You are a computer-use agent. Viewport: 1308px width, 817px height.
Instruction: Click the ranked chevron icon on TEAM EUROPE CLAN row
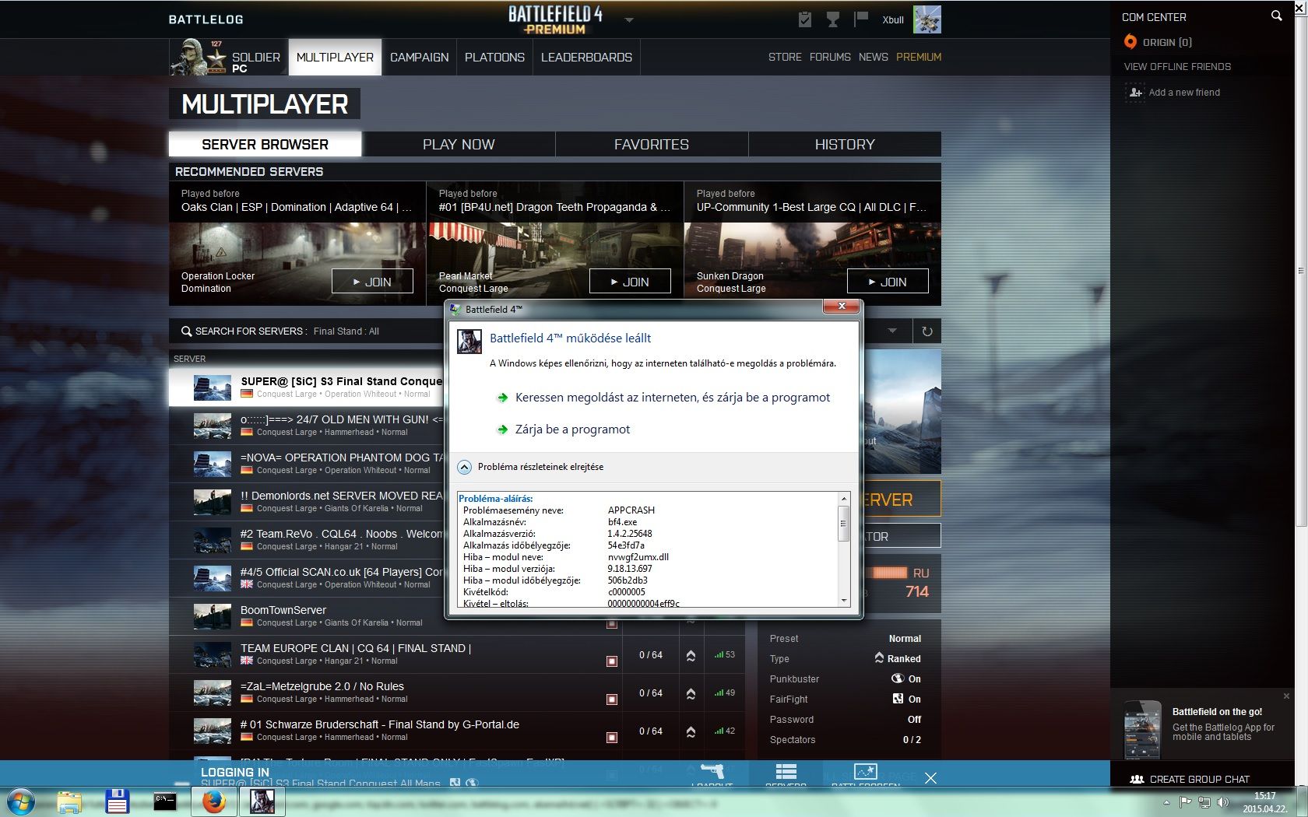tap(691, 655)
